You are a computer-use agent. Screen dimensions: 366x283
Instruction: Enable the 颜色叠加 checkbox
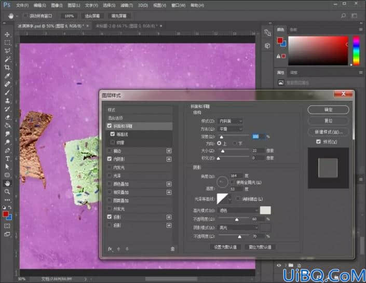coord(110,184)
